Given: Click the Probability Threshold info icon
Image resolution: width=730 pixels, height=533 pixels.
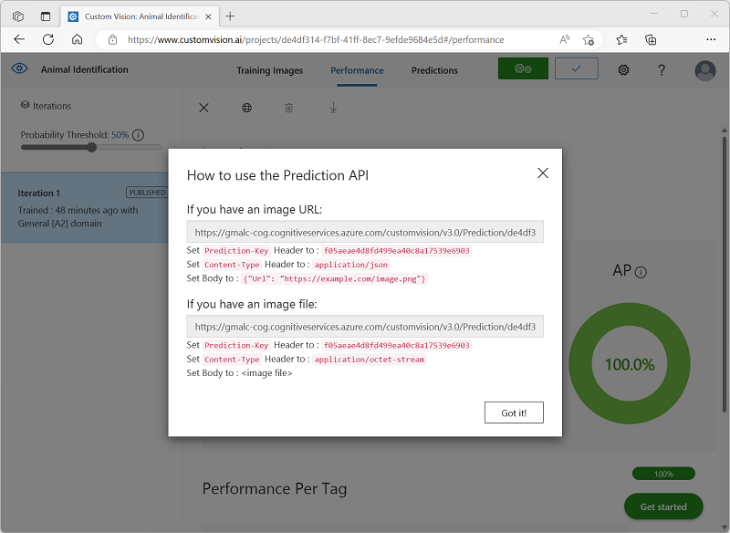Looking at the screenshot, I should coord(139,135).
